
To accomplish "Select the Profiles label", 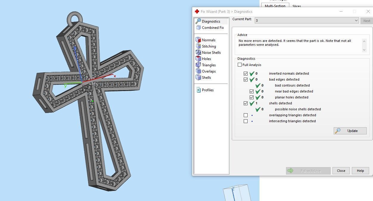I will click(208, 90).
